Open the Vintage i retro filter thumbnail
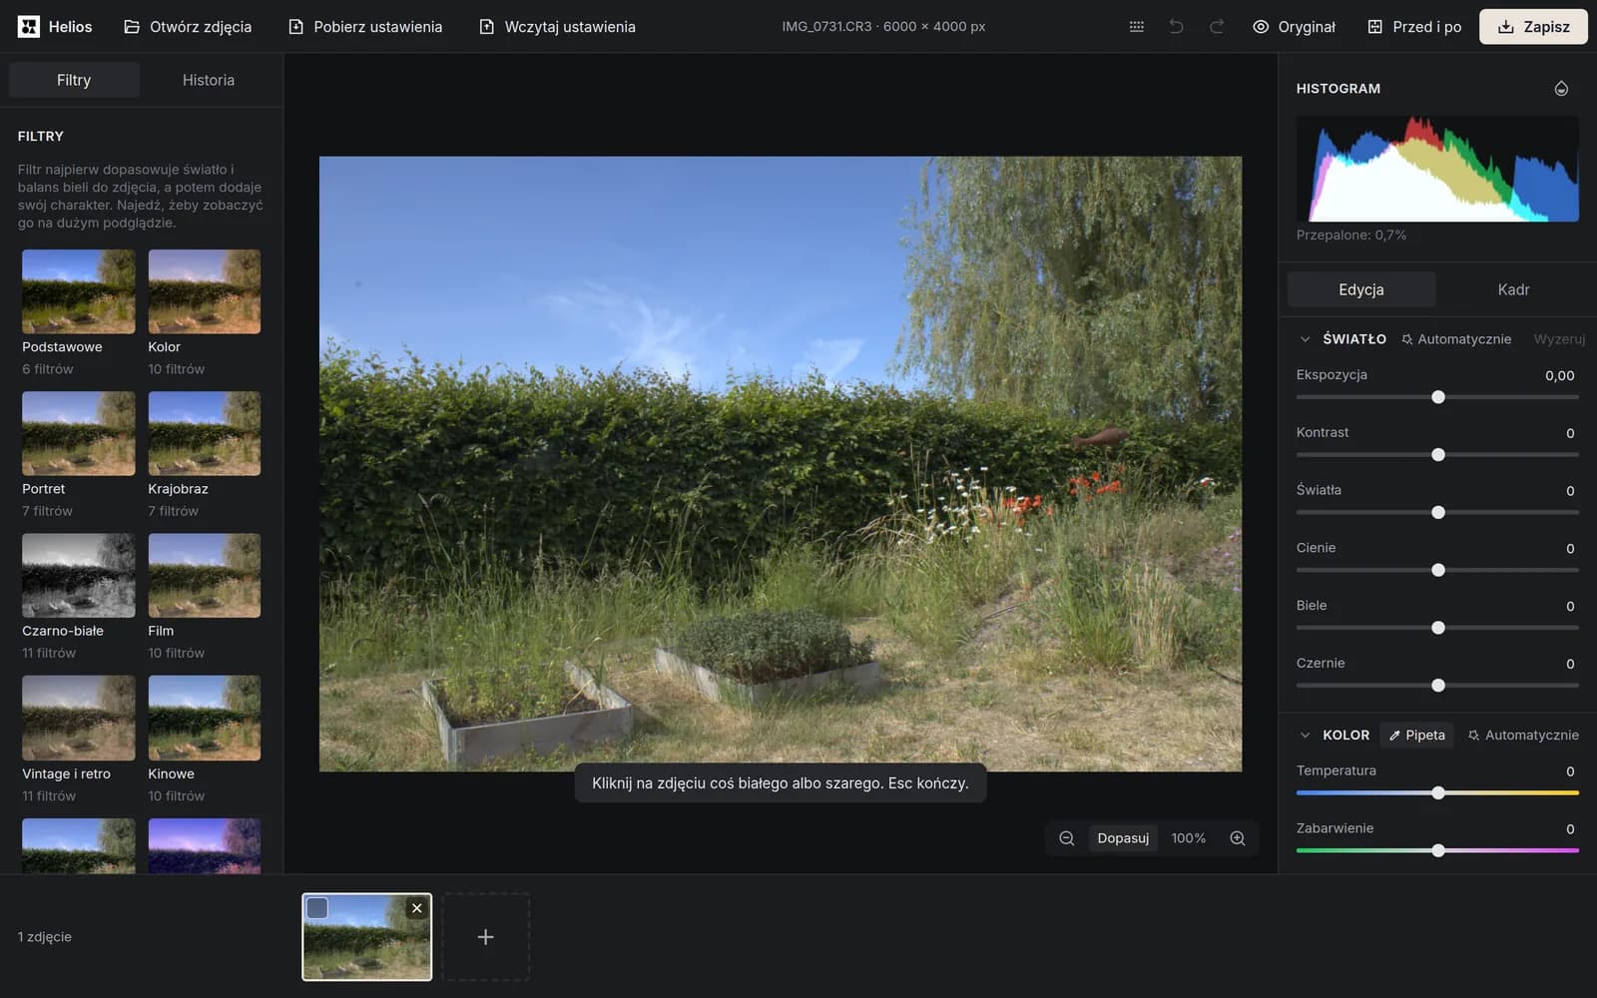Viewport: 1597px width, 998px height. pyautogui.click(x=78, y=718)
